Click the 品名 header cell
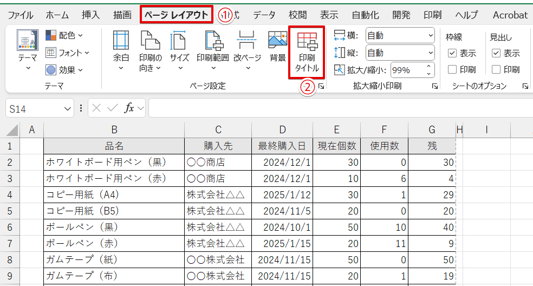Image resolution: width=533 pixels, height=286 pixels. tap(114, 146)
